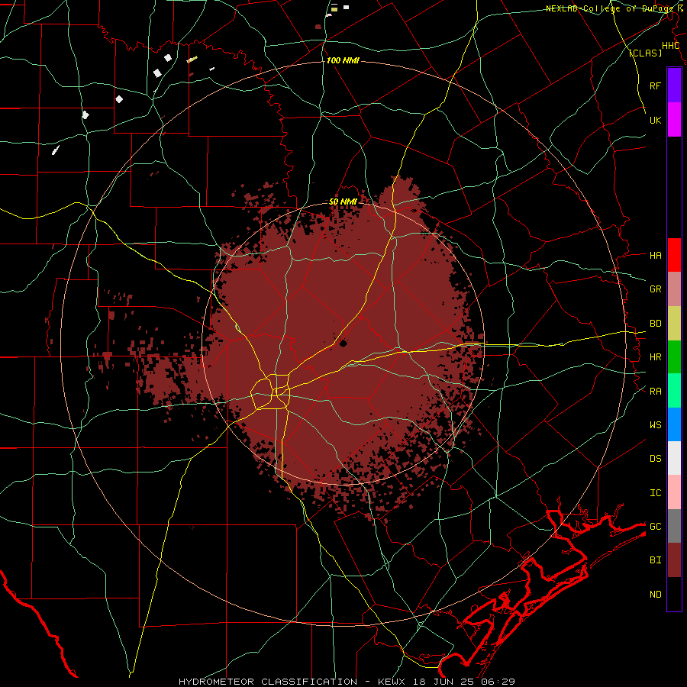Click the DS white legend swatch
Image resolution: width=687 pixels, height=687 pixels.
674,458
